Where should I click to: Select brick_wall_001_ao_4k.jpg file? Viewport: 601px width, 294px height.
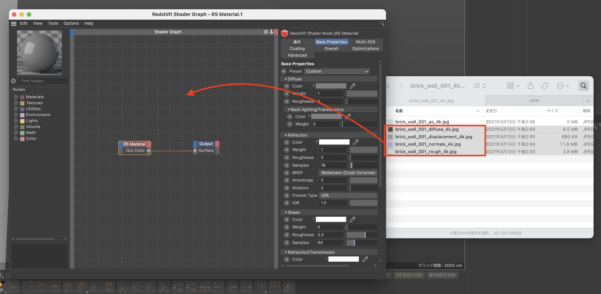[x=422, y=122]
